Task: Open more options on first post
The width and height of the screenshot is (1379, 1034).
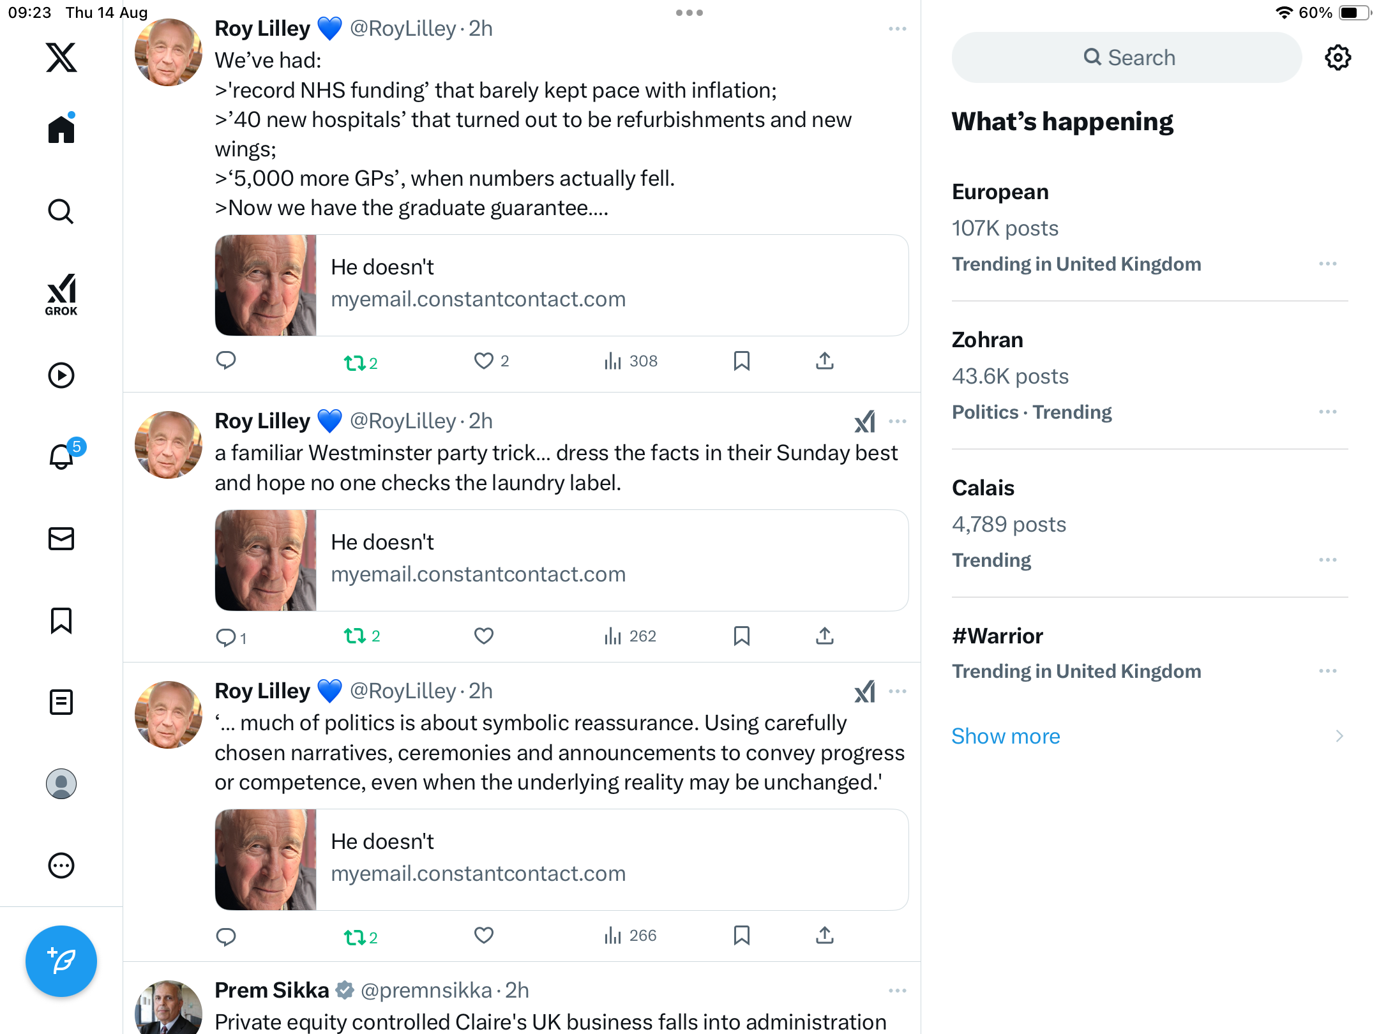Action: point(897,29)
